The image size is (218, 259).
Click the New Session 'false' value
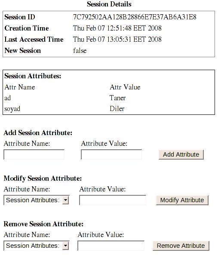tap(80, 50)
